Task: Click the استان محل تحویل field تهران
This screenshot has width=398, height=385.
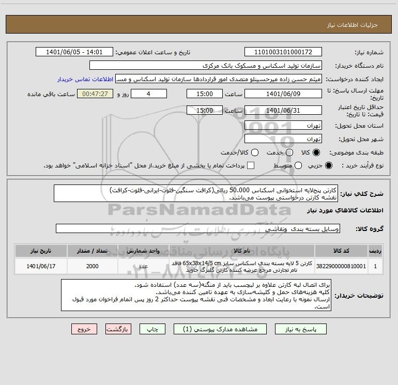Action: point(283,126)
